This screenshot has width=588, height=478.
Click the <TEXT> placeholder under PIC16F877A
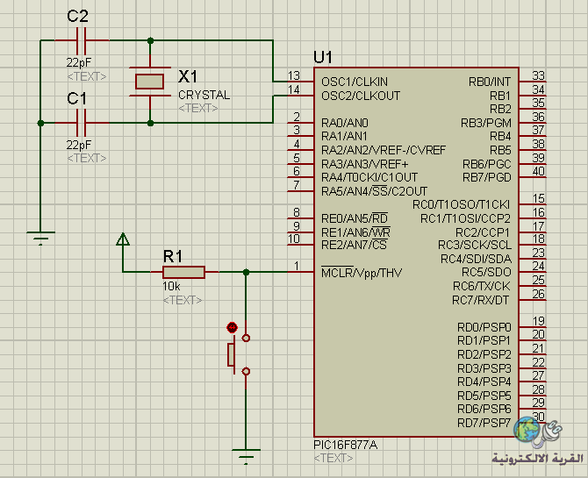tap(333, 458)
